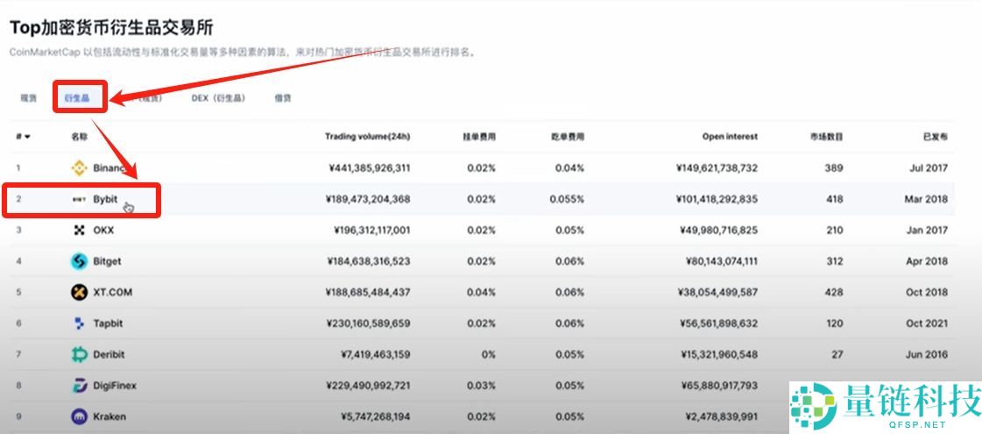Click Tapbit launch date Oct 2021
The image size is (982, 434).
point(927,324)
